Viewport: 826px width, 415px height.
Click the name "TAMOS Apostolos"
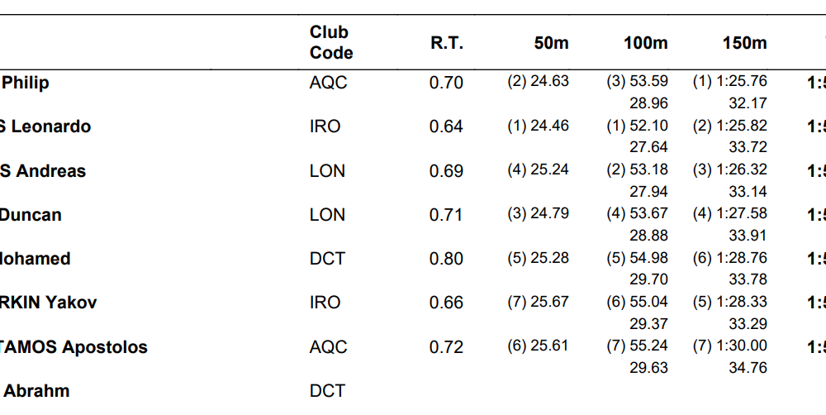point(74,347)
